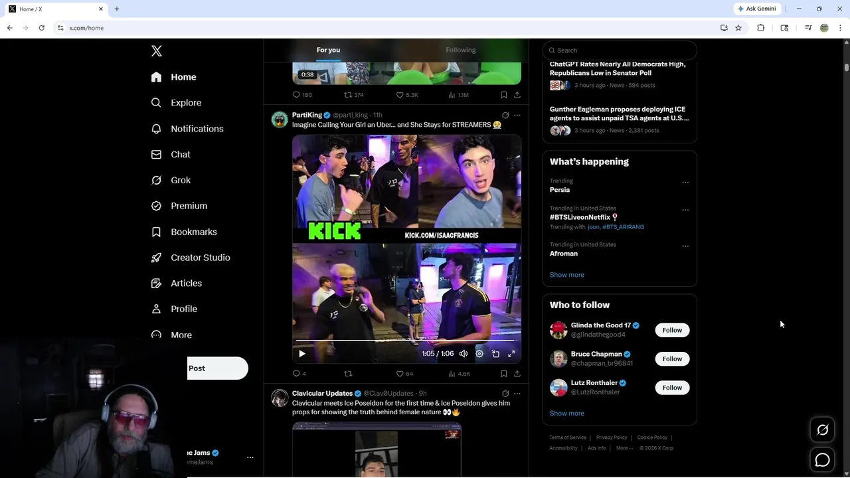The width and height of the screenshot is (850, 478).
Task: Reload the page
Action: [x=42, y=28]
